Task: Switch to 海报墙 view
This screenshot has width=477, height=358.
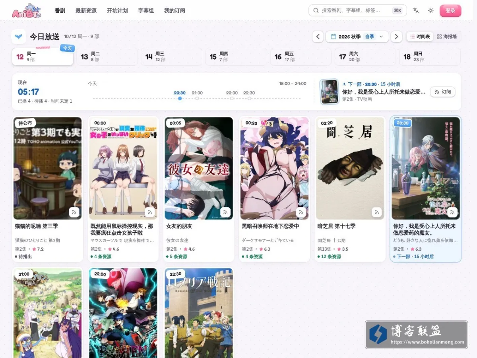Action: point(447,37)
